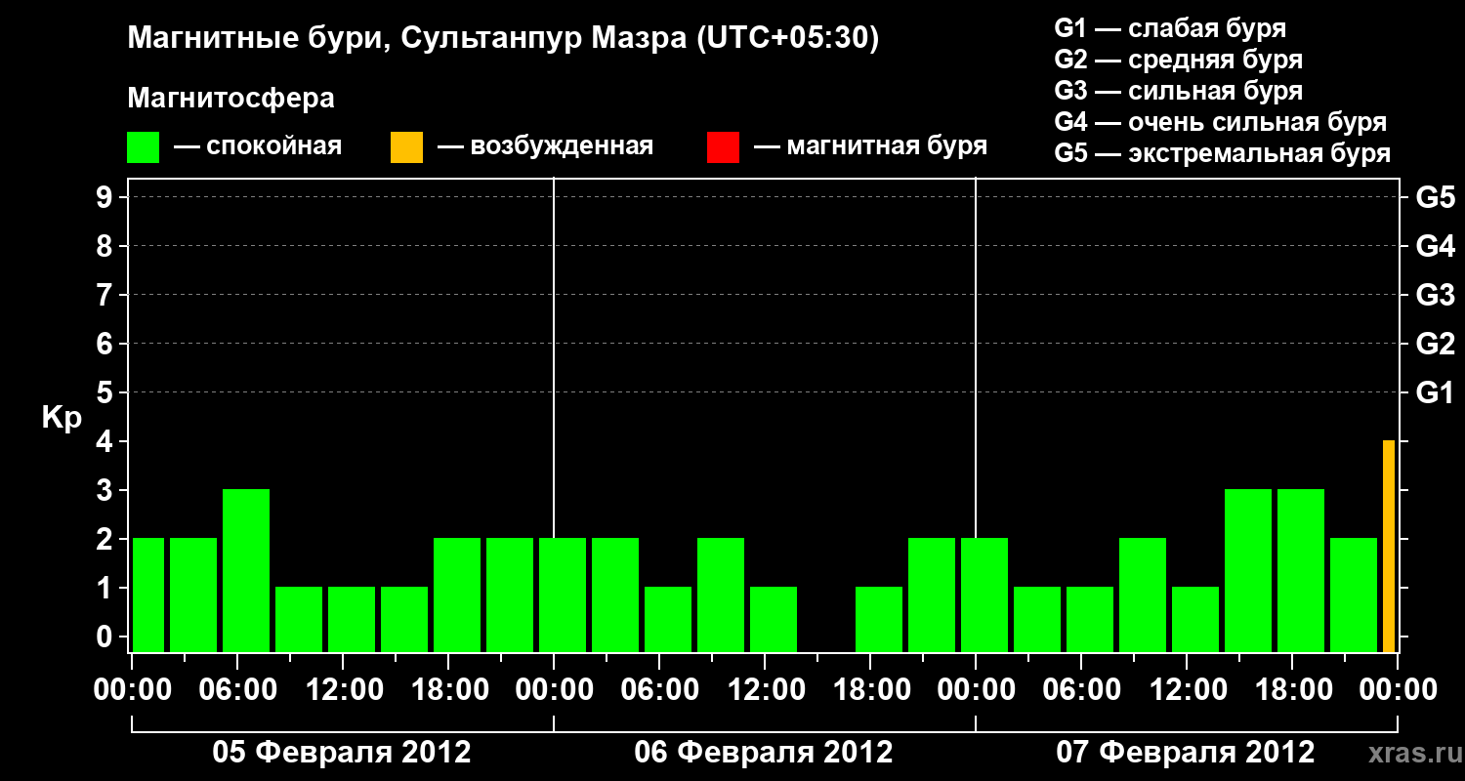Click the '— возбужденная' legend label
Image resolution: width=1465 pixels, height=781 pixels.
click(x=546, y=146)
